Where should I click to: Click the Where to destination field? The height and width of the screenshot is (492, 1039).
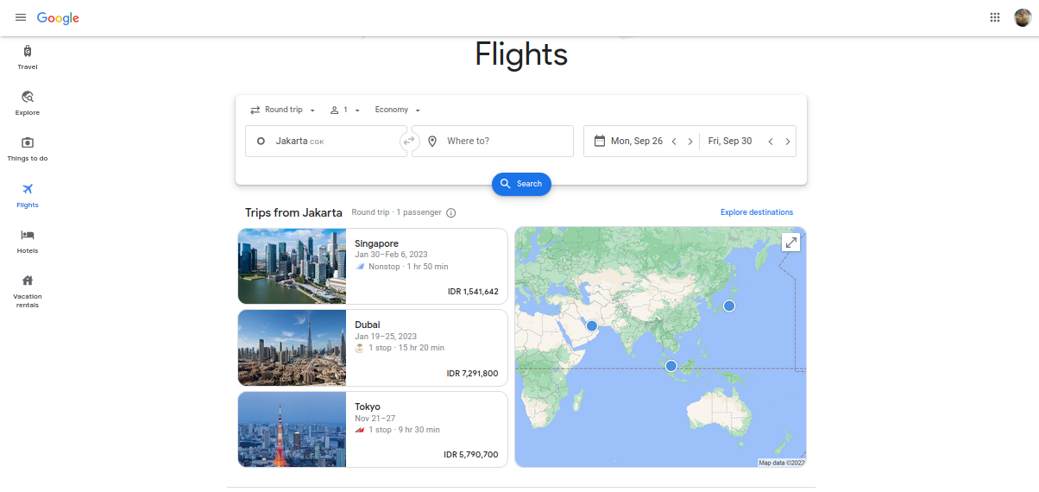pos(493,141)
